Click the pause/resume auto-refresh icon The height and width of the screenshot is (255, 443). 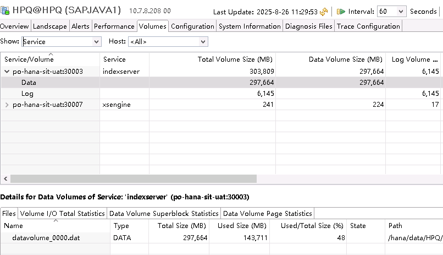(341, 12)
